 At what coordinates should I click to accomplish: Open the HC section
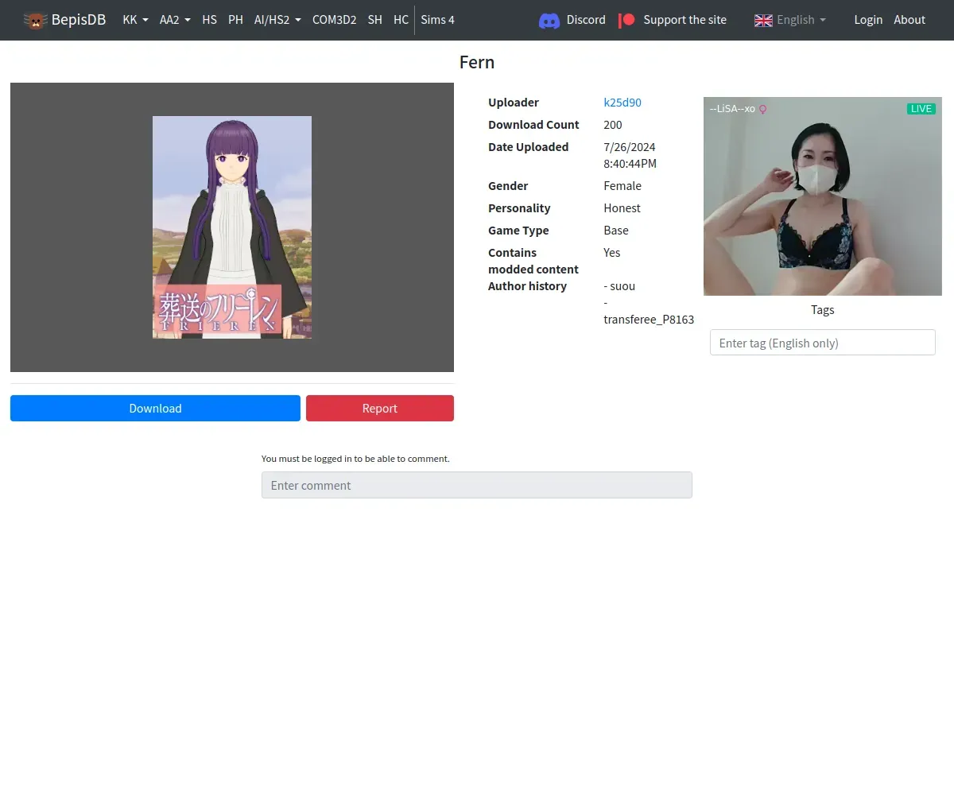coord(401,20)
